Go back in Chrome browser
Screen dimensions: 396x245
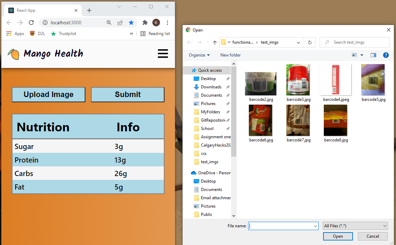pyautogui.click(x=9, y=23)
